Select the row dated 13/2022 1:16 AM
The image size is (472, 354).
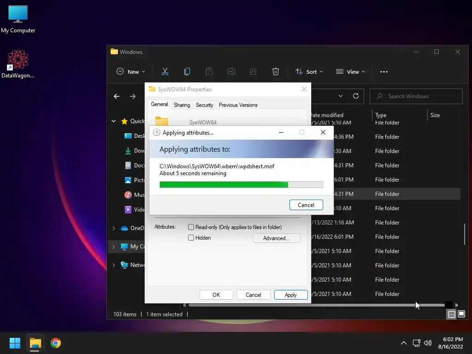tap(385, 223)
